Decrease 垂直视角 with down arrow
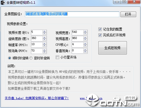This screenshot has width=141, height=108. point(85,52)
